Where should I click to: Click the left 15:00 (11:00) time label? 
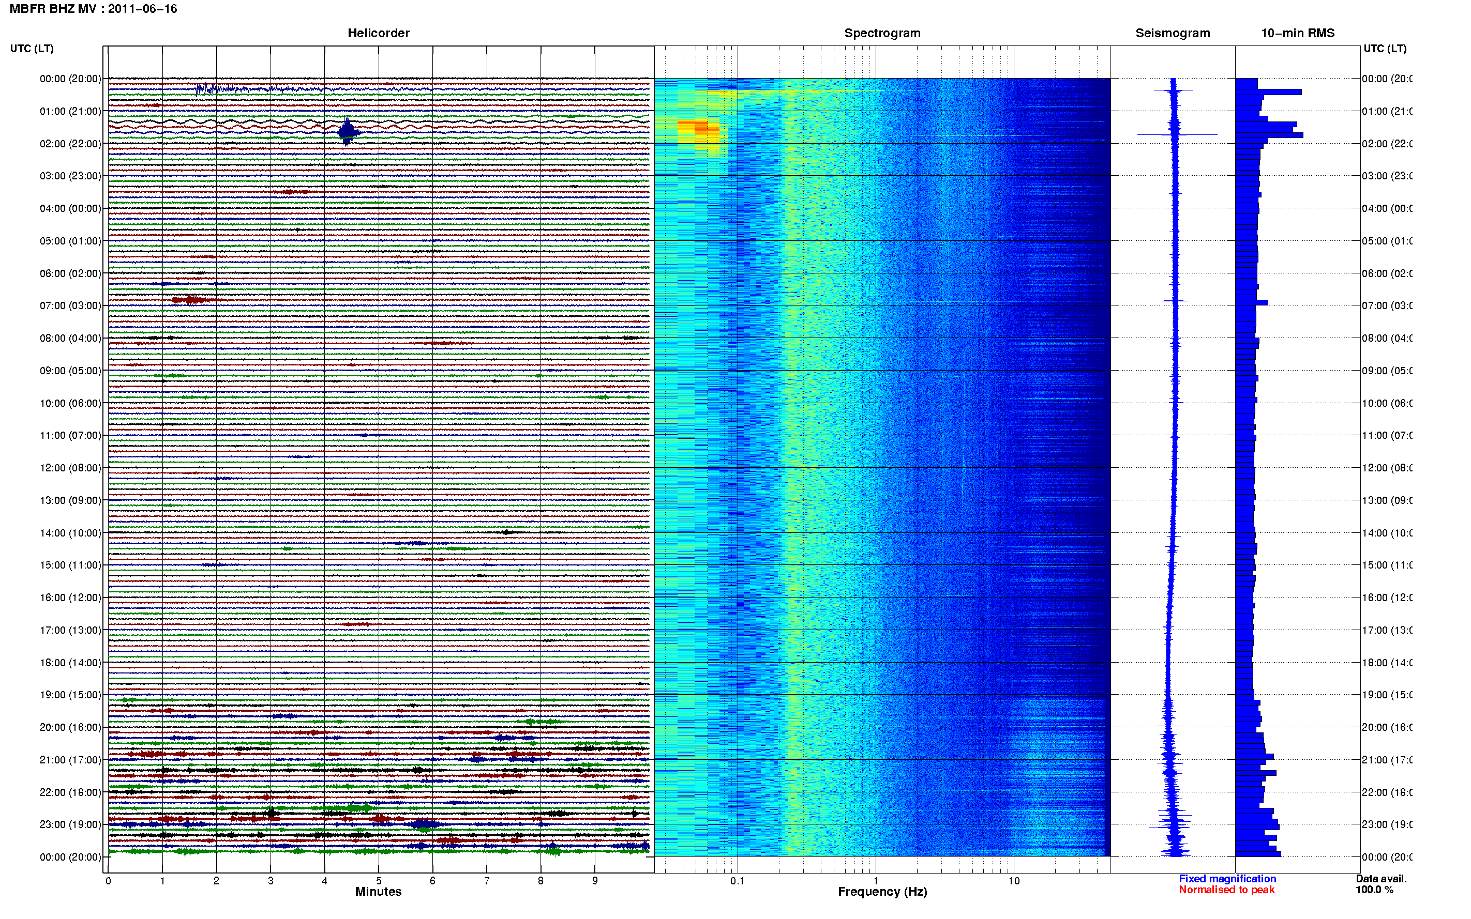(x=70, y=564)
